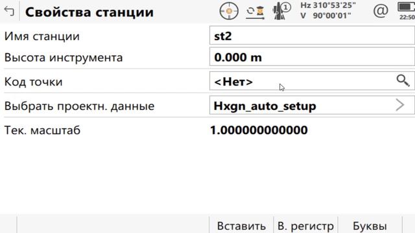Viewport: 415px width, 233px height.
Task: Open the target aiming crosshair icon
Action: click(x=229, y=11)
